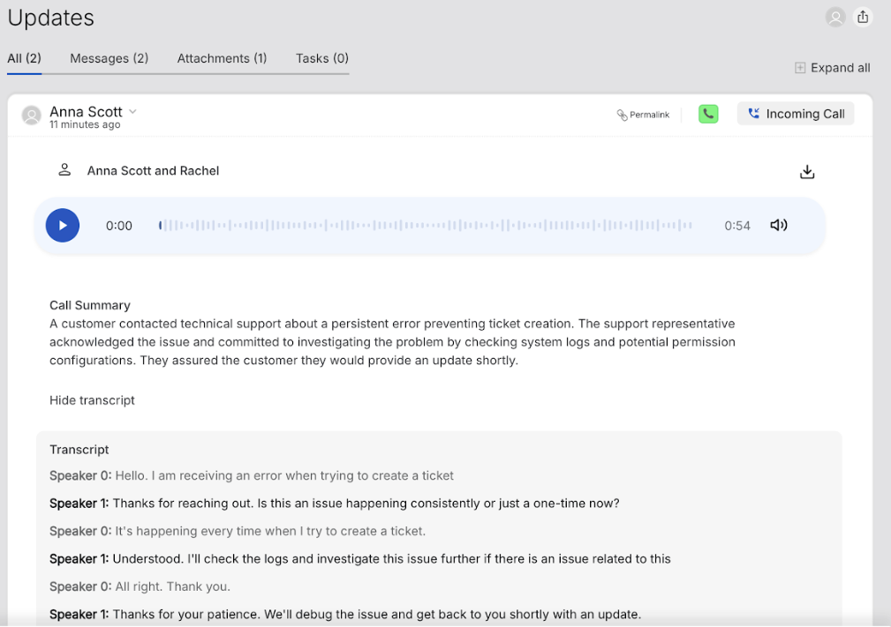891x627 pixels.
Task: Click the '11 minutes ago' timestamp
Action: 85,124
